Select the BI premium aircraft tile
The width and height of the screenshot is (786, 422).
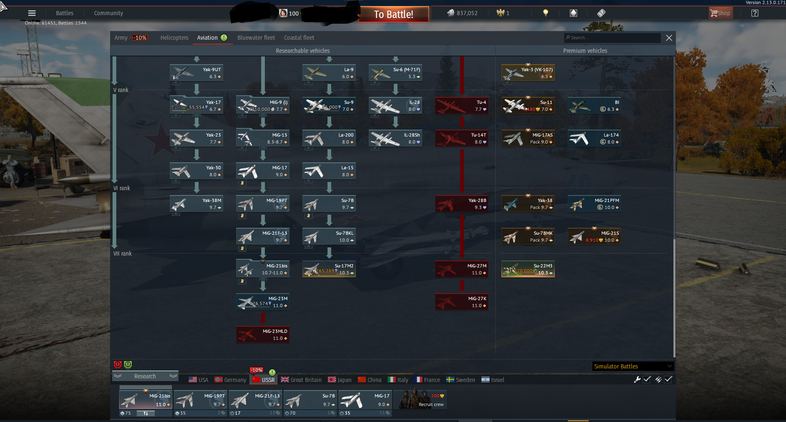594,105
